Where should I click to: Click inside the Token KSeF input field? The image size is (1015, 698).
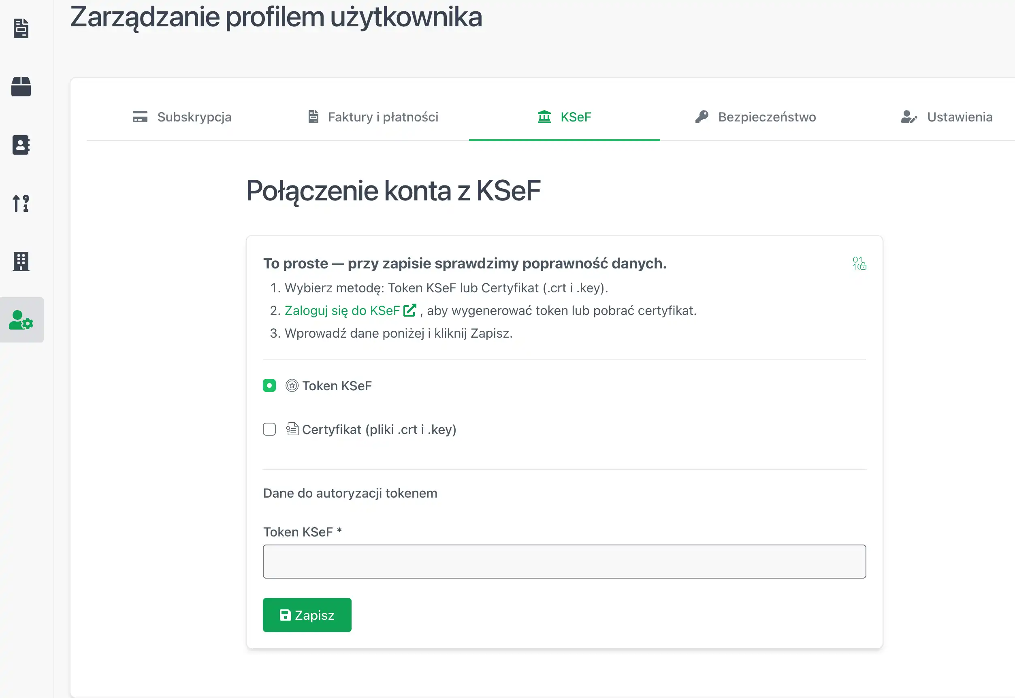(x=563, y=561)
